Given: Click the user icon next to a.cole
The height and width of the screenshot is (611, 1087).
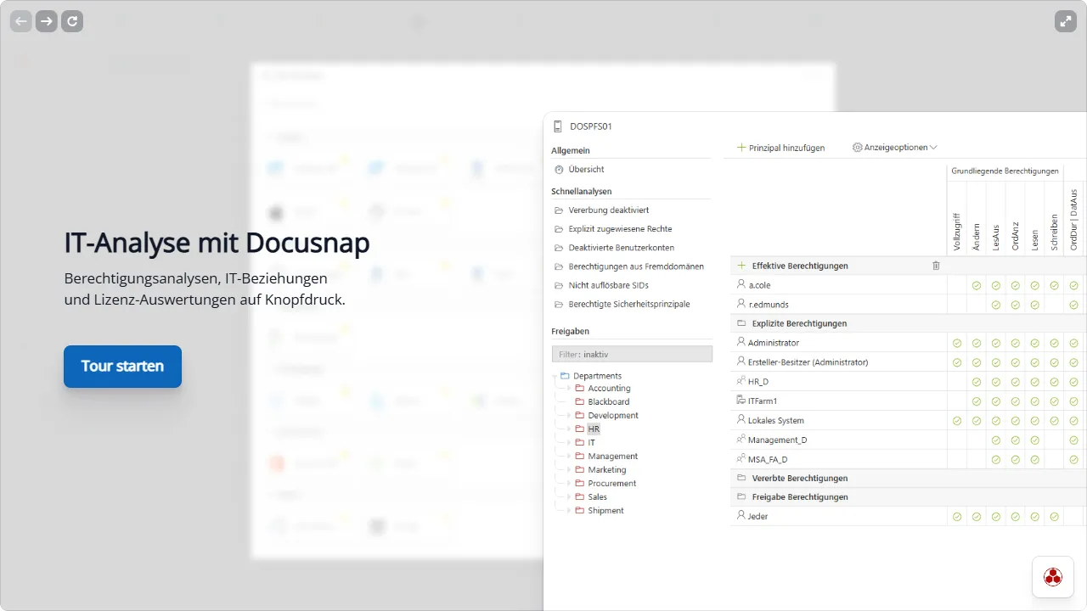Looking at the screenshot, I should tap(741, 284).
